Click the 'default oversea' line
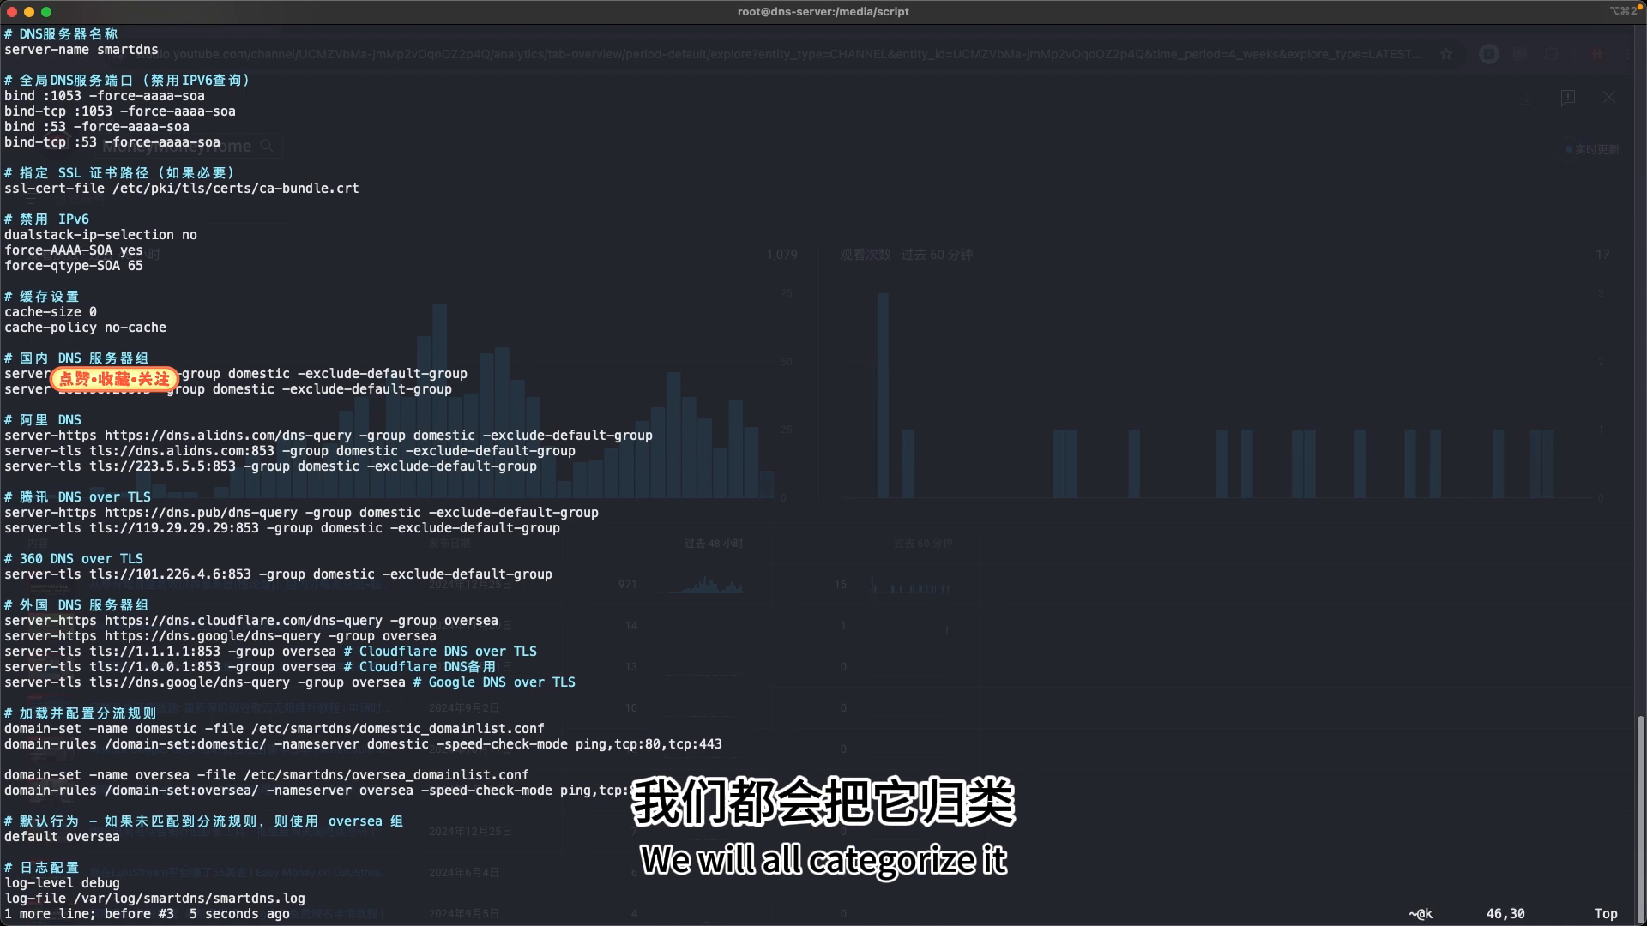The width and height of the screenshot is (1647, 926). 62,837
